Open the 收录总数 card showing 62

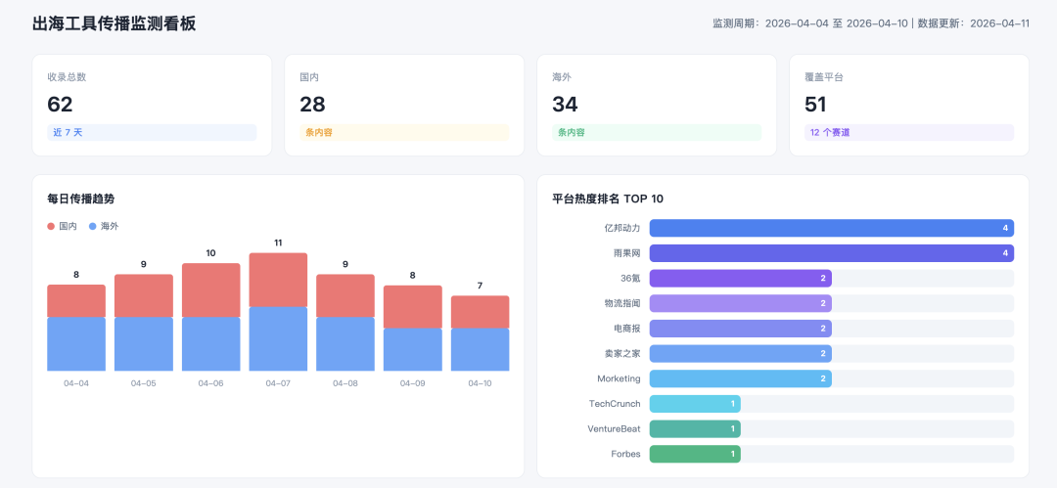click(x=152, y=104)
